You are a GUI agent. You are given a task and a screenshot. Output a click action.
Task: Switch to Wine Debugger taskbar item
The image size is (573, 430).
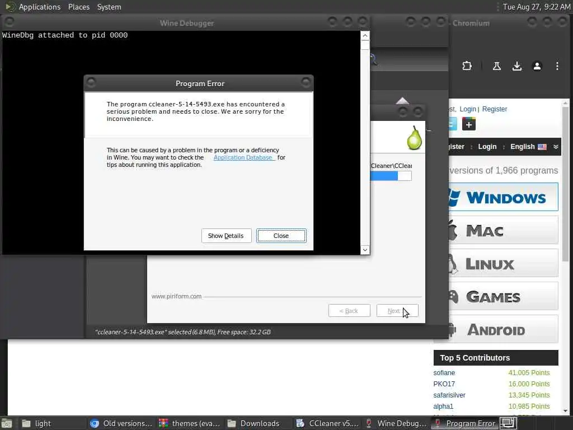(x=396, y=423)
